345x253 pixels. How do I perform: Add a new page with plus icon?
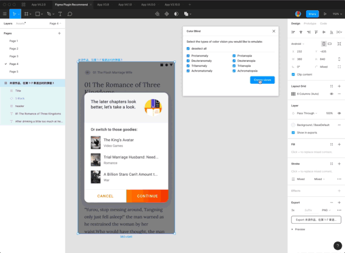(x=59, y=33)
